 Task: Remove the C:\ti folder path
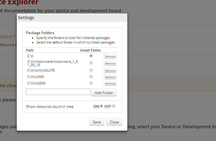click(x=110, y=56)
